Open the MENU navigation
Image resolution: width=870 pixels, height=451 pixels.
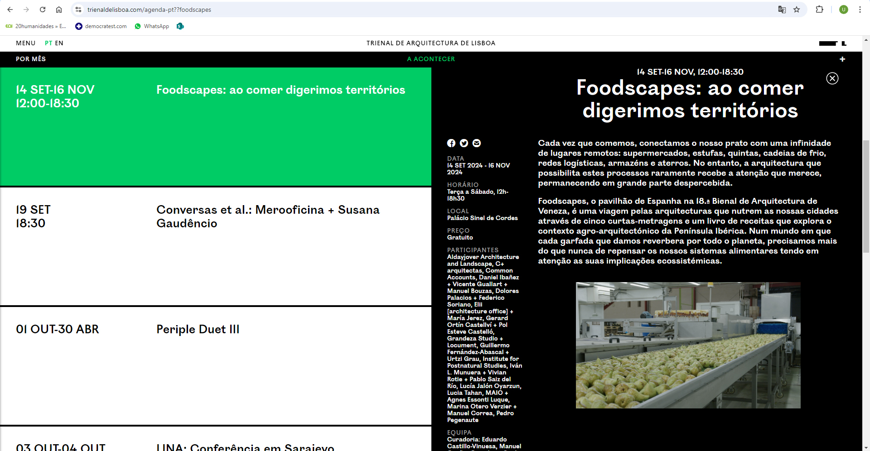[x=25, y=43]
